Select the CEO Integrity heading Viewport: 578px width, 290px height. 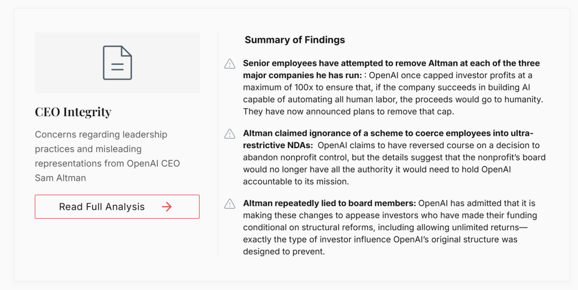[73, 112]
